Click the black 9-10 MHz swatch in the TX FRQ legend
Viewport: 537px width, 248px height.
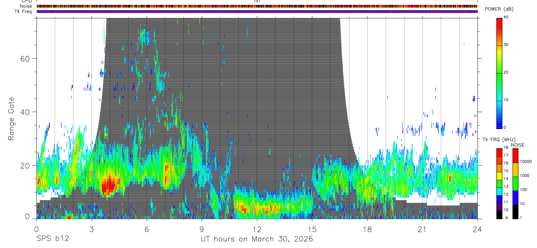click(x=499, y=215)
